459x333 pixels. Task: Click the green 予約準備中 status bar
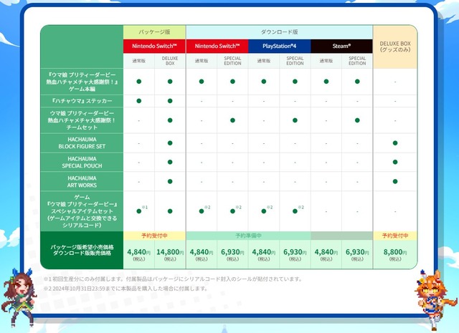[x=248, y=236]
